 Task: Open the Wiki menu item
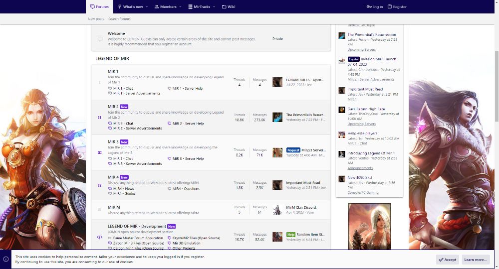pos(229,7)
